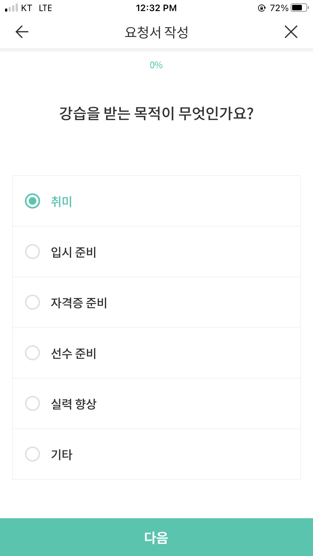Select the 취미 radio button
313x556 pixels.
coord(33,201)
